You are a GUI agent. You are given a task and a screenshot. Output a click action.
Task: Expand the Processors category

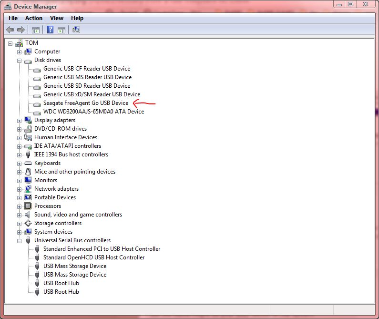(x=20, y=206)
